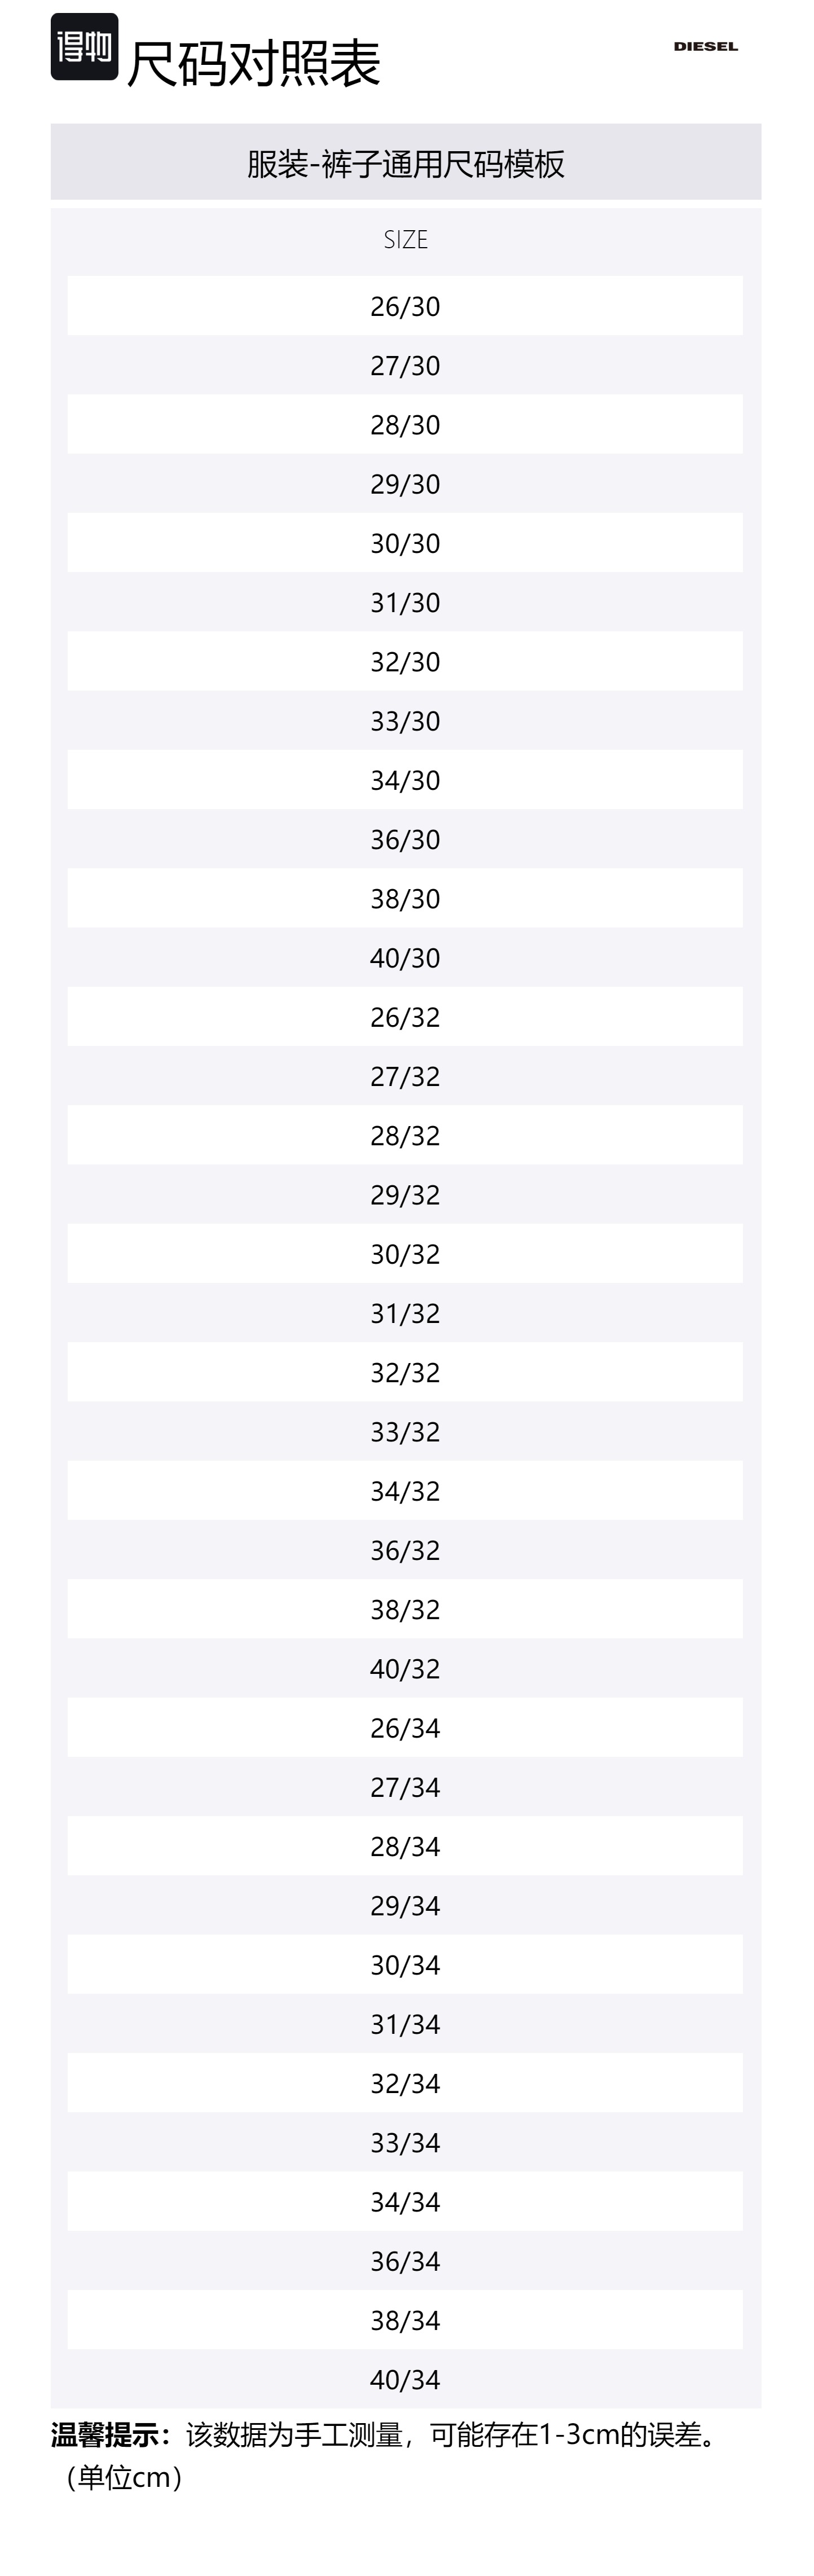Pick the 32/30 size row
This screenshot has width=814, height=2576.
tap(405, 661)
